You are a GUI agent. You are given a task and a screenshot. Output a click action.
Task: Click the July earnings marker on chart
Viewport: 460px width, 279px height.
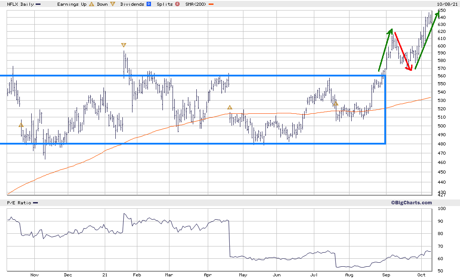click(335, 103)
